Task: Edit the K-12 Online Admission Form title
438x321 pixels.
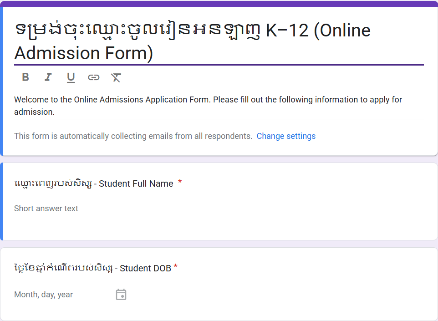Action: point(219,41)
